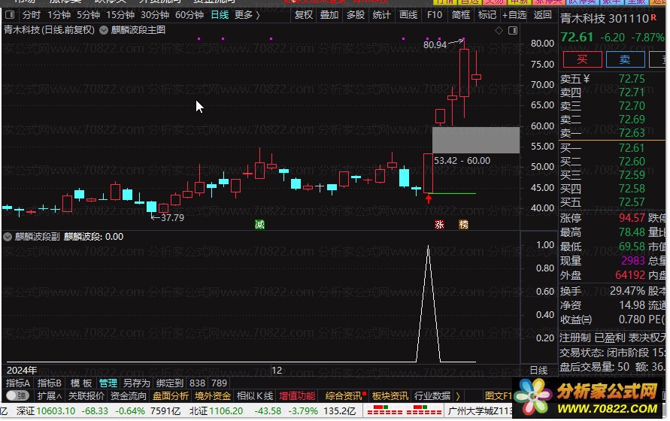Expand more tabs arrow after 行业数据
This screenshot has height=421, width=670.
(x=458, y=396)
